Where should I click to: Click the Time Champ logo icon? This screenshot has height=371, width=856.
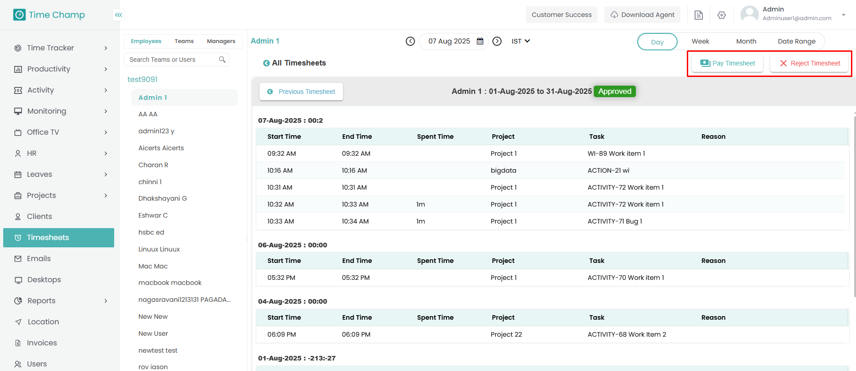tap(19, 15)
